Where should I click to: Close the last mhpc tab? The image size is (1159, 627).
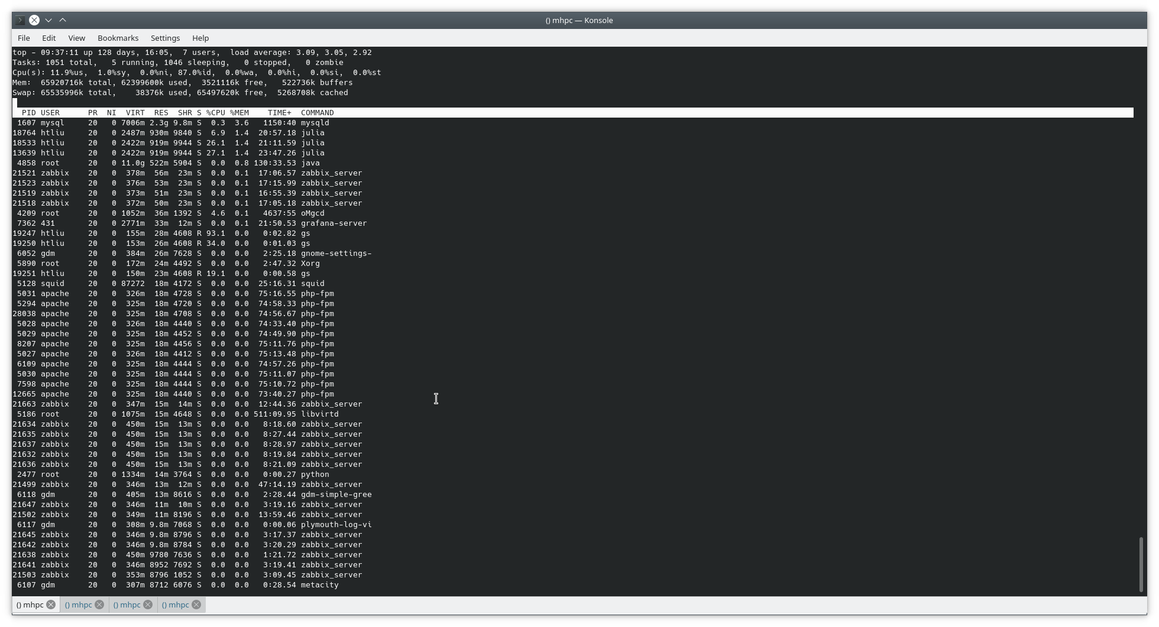pyautogui.click(x=196, y=605)
